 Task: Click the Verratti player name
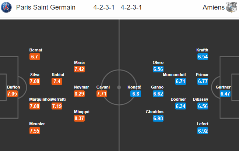pyautogui.click(x=59, y=99)
